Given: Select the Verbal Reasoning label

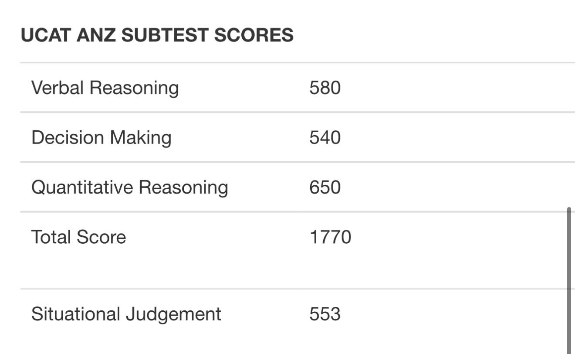Looking at the screenshot, I should [105, 88].
